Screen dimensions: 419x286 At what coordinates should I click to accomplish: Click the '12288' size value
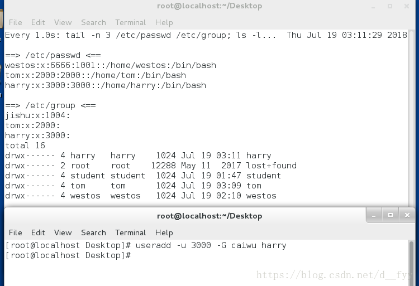click(x=163, y=166)
